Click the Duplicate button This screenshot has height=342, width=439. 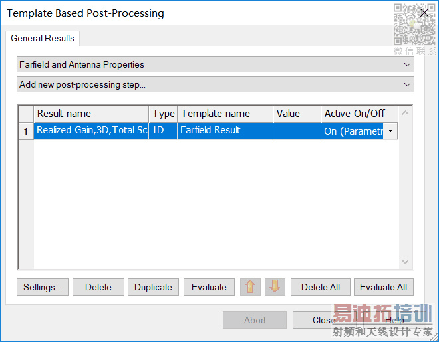pos(153,287)
